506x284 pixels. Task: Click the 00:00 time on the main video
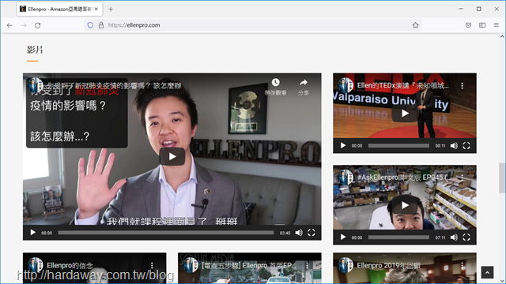(47, 233)
